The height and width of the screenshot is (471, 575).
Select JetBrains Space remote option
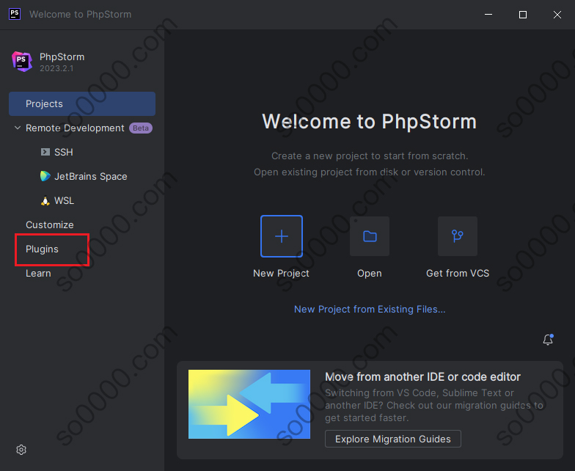[x=82, y=176]
